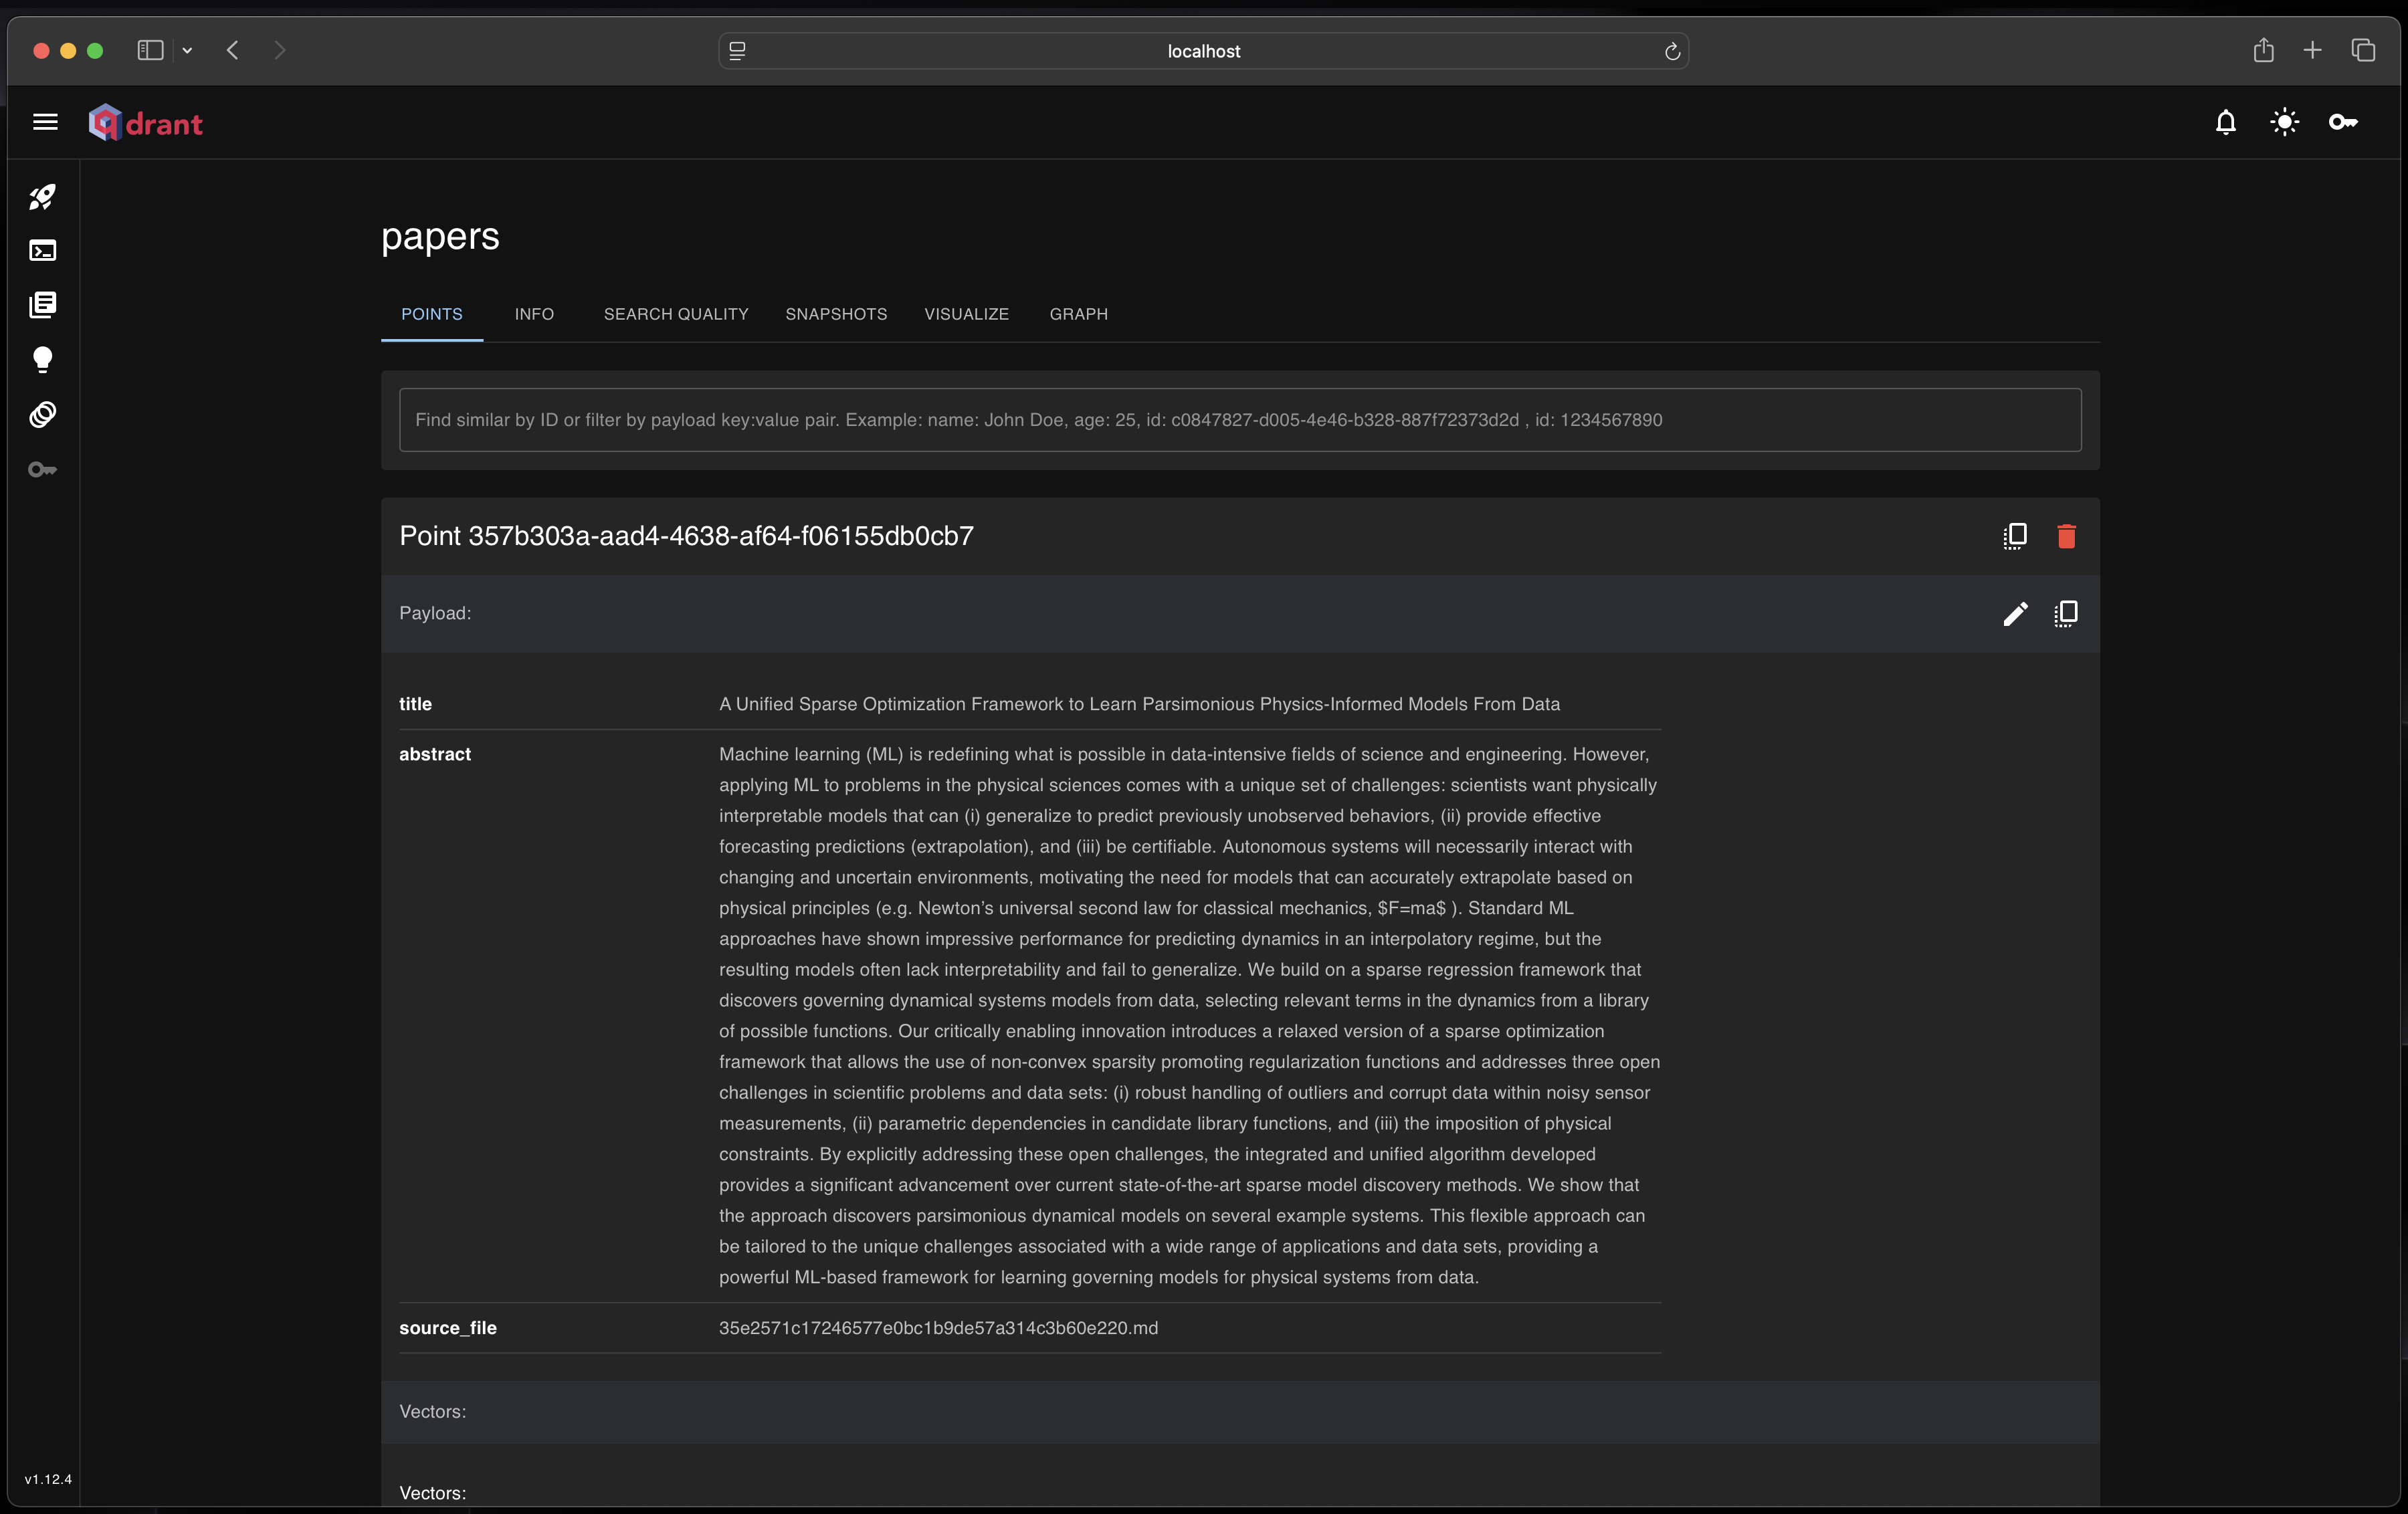Copy payload JSON with copy icon
Screen dimensions: 2408x1514
click(2066, 613)
